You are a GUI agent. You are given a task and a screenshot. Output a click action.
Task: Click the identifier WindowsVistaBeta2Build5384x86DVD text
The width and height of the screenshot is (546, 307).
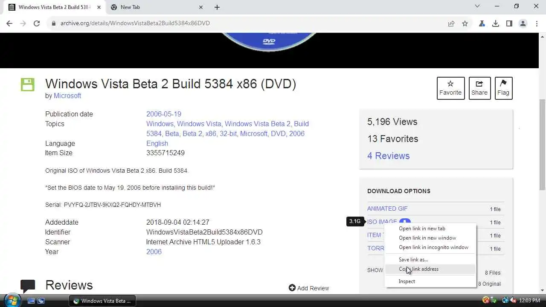(204, 232)
